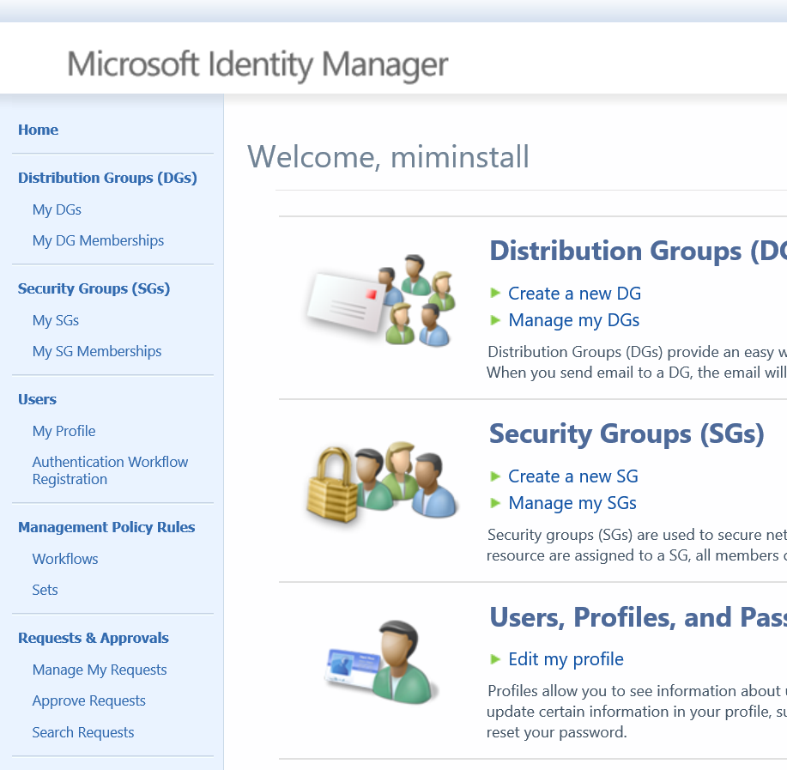Click the Security Groups padlock icon
This screenshot has width=787, height=770.
click(x=381, y=482)
